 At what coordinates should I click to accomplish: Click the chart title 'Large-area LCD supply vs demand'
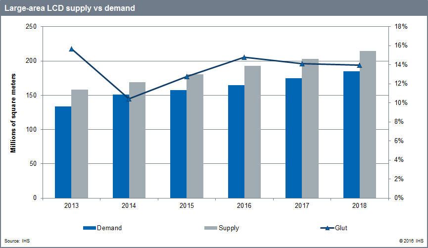70,8
